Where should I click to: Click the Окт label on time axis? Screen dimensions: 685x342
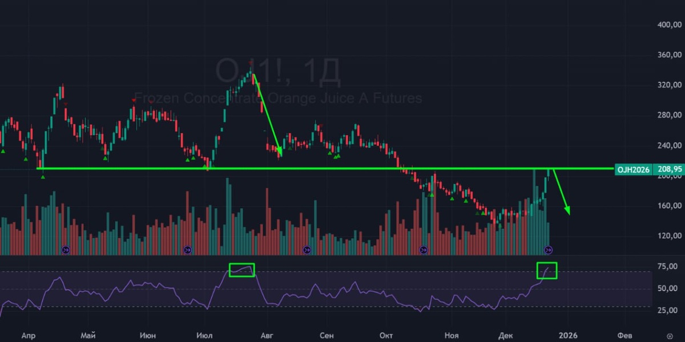coord(386,336)
